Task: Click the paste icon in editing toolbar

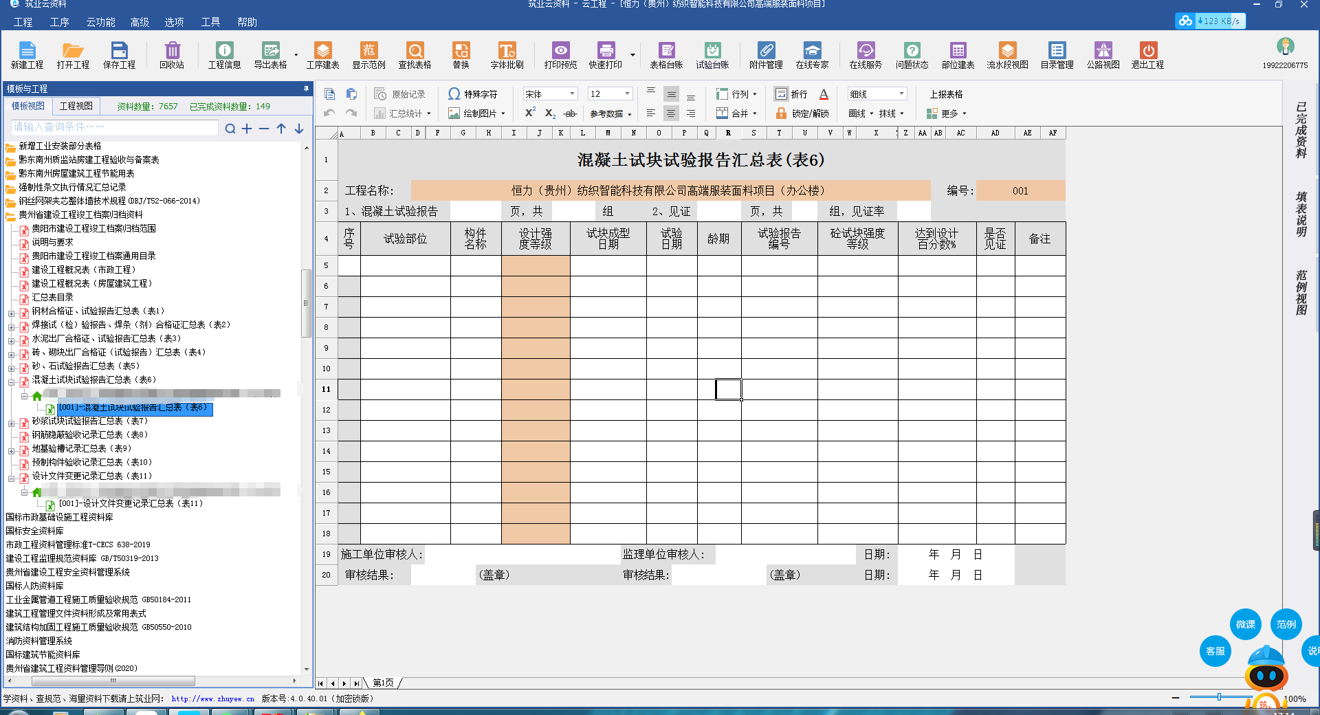Action: pyautogui.click(x=351, y=94)
